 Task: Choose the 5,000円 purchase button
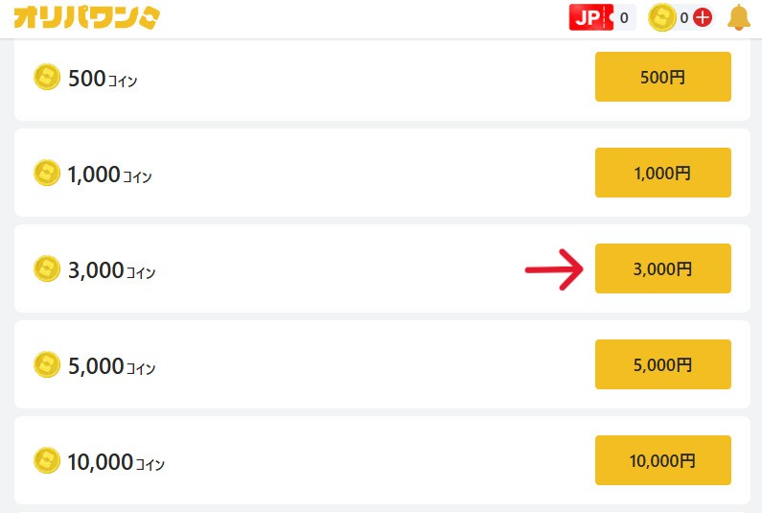click(662, 365)
